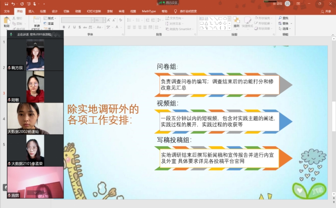The width and height of the screenshot is (336, 208).
Task: Expand the shapes gallery more arrow
Action: [229, 28]
